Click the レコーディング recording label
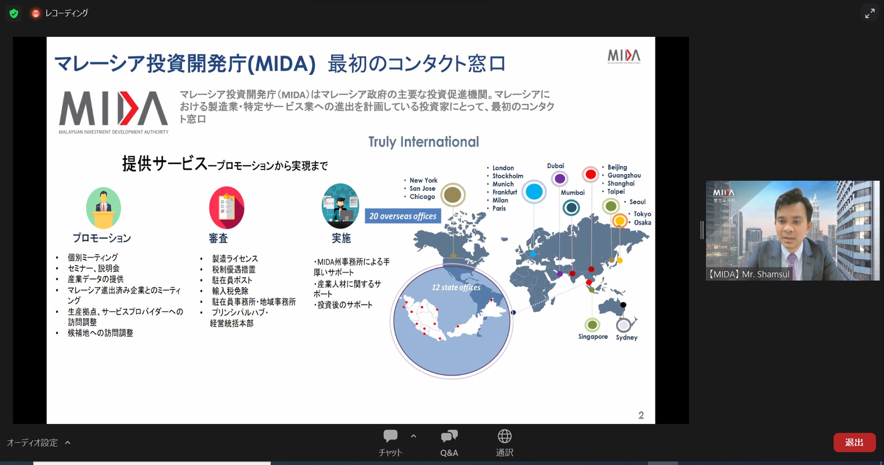The height and width of the screenshot is (465, 884). coord(66,14)
